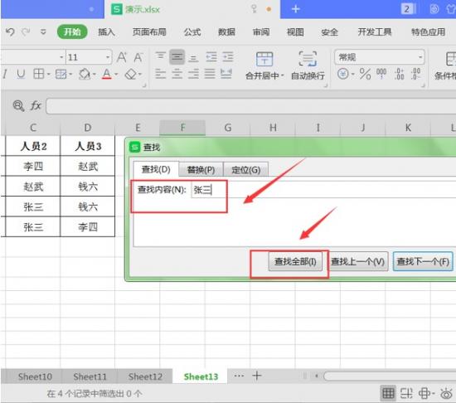The image size is (456, 403).
Task: Click into the formula bar
Action: [x=251, y=106]
